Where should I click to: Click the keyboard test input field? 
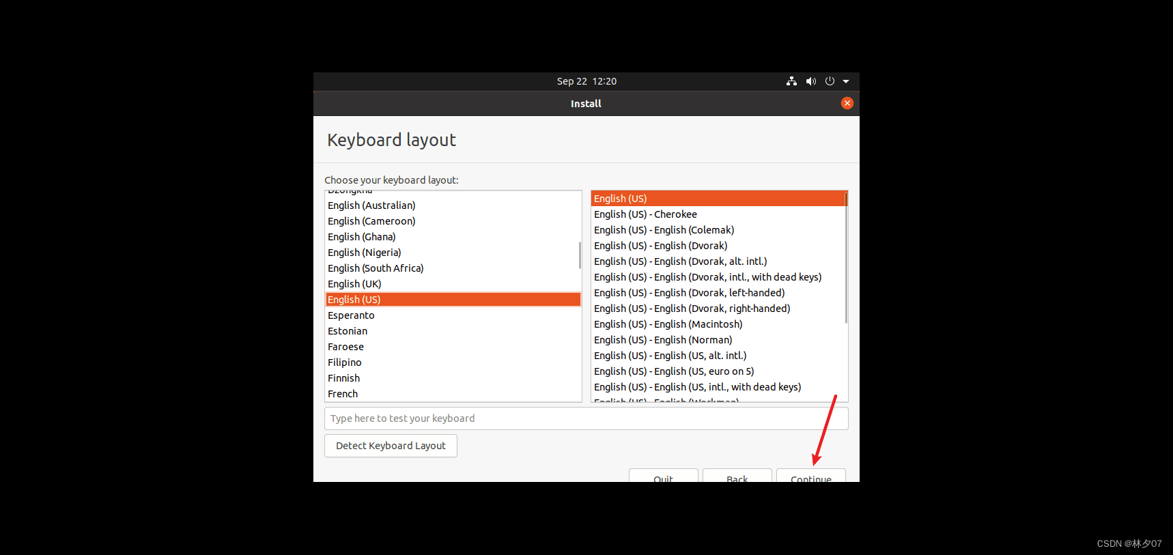[x=586, y=418]
